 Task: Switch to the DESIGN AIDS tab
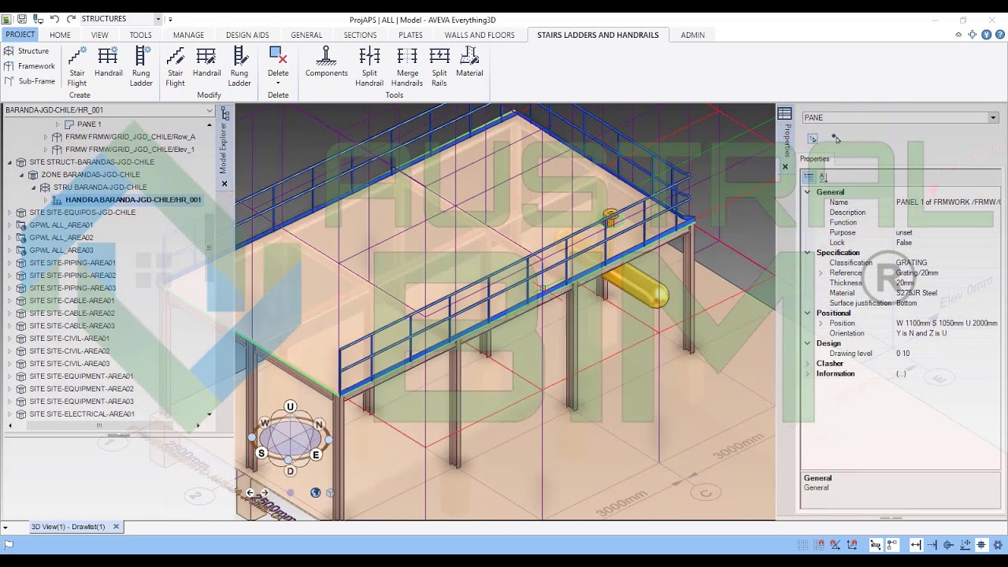(x=247, y=35)
